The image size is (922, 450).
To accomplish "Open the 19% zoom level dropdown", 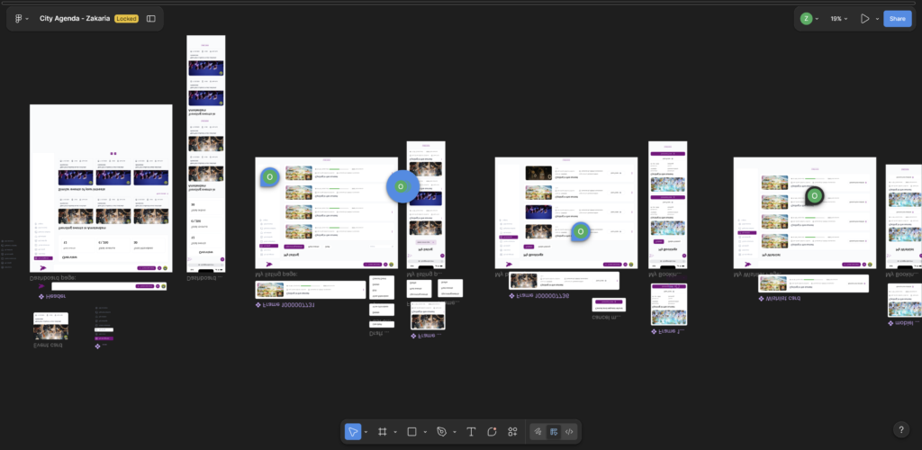I will pos(839,18).
